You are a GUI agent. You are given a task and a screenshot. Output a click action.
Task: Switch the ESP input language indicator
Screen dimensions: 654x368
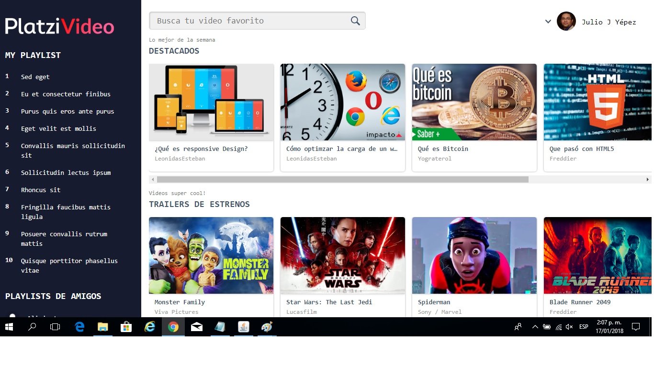[x=584, y=327]
